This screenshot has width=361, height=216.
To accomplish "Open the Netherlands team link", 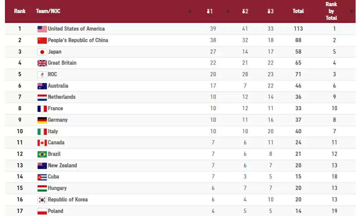I will [x=61, y=97].
